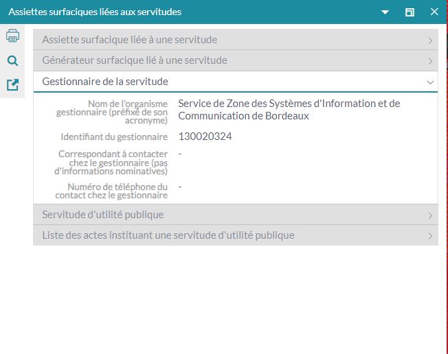Click the magnifying glass search icon
Image resolution: width=448 pixels, height=354 pixels.
[x=12, y=61]
